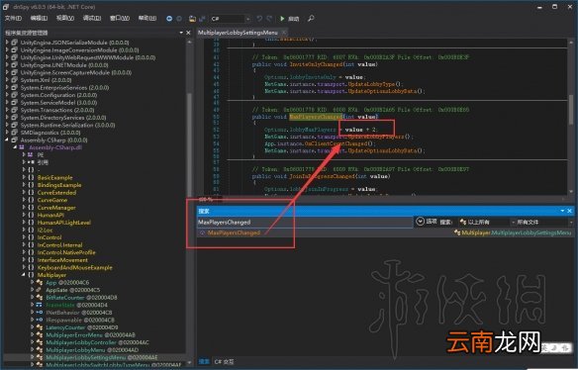578x370 pixels.
Task: Open the 文件(F) menu
Action: tap(13, 18)
